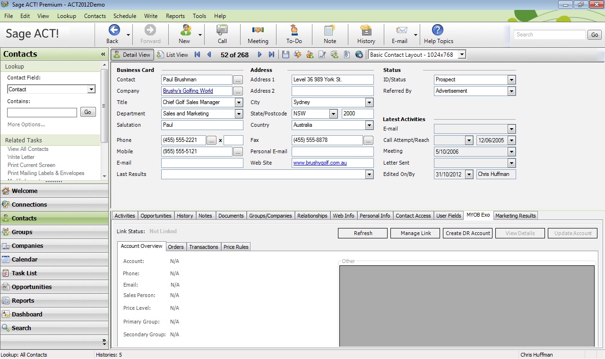Open Calendar in the navigation bar
The width and height of the screenshot is (605, 359).
(54, 260)
